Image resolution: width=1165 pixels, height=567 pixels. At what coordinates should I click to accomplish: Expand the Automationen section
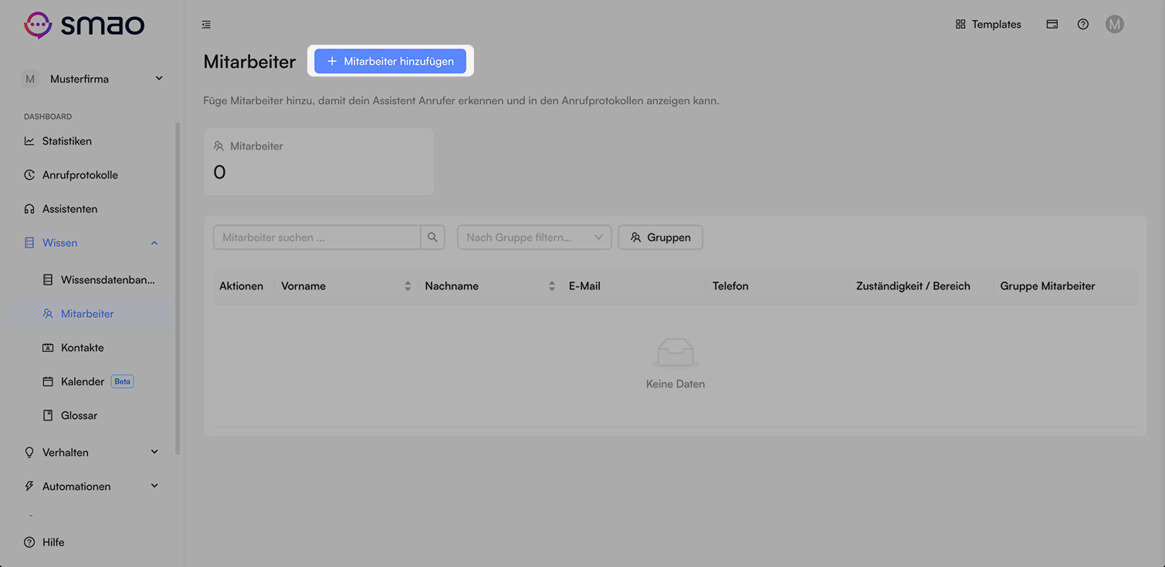click(91, 487)
